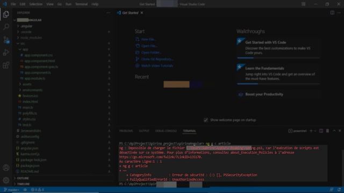This screenshot has height=193, width=344.
Task: Click the VS Code logo in title bar
Action: 5,4
